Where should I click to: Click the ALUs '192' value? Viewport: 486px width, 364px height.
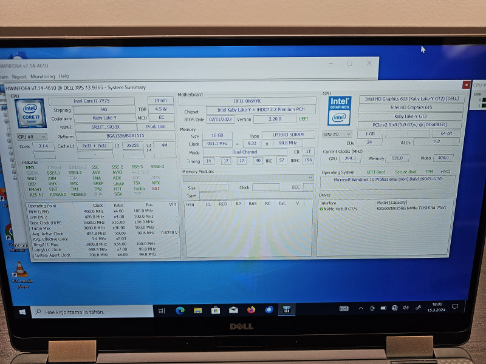coord(436,142)
